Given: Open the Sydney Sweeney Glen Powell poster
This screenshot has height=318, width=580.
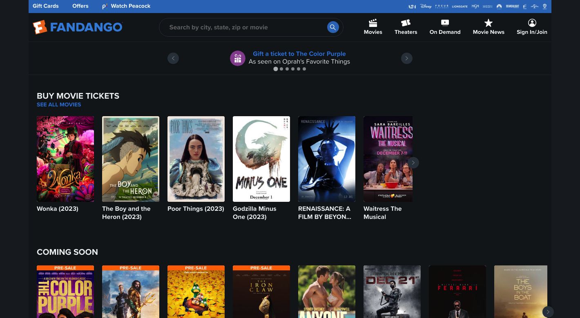Looking at the screenshot, I should 327,292.
